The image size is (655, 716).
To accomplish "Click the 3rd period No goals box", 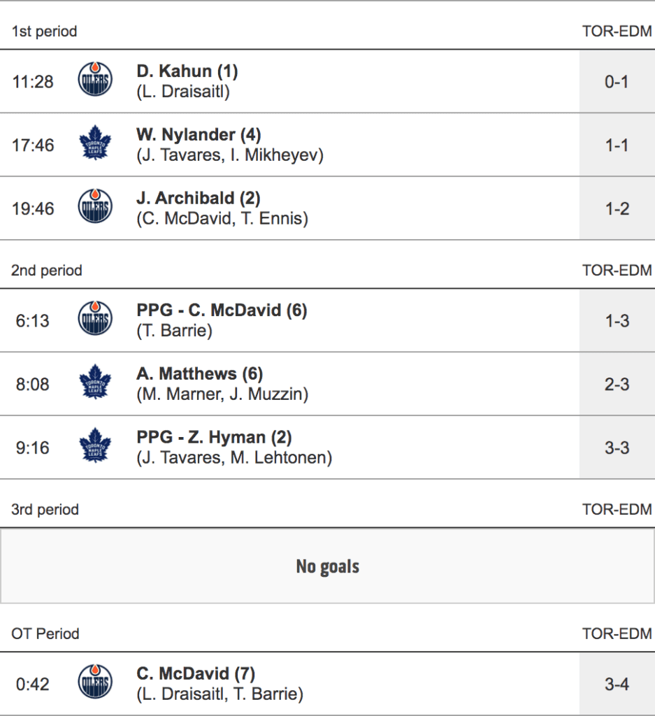I will (327, 566).
